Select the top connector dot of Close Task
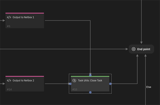This screenshot has height=105, width=160. [90, 75]
